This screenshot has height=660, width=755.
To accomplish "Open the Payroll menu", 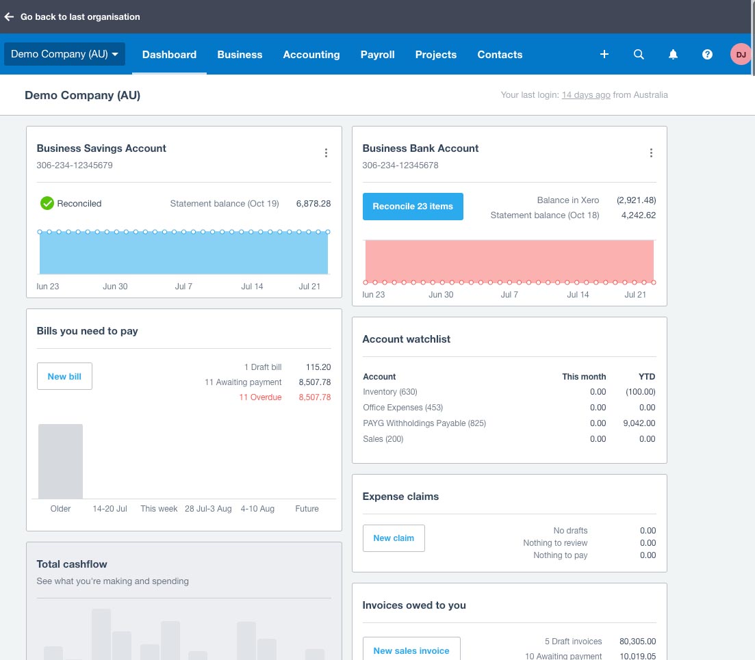I will tap(378, 55).
